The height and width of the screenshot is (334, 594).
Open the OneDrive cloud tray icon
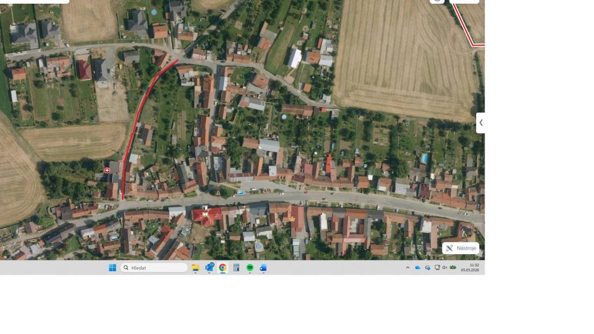click(x=417, y=268)
